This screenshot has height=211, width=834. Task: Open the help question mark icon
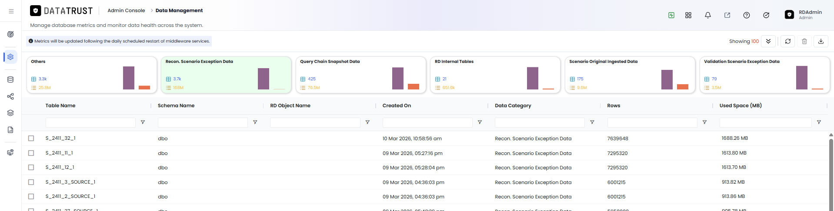click(x=747, y=15)
